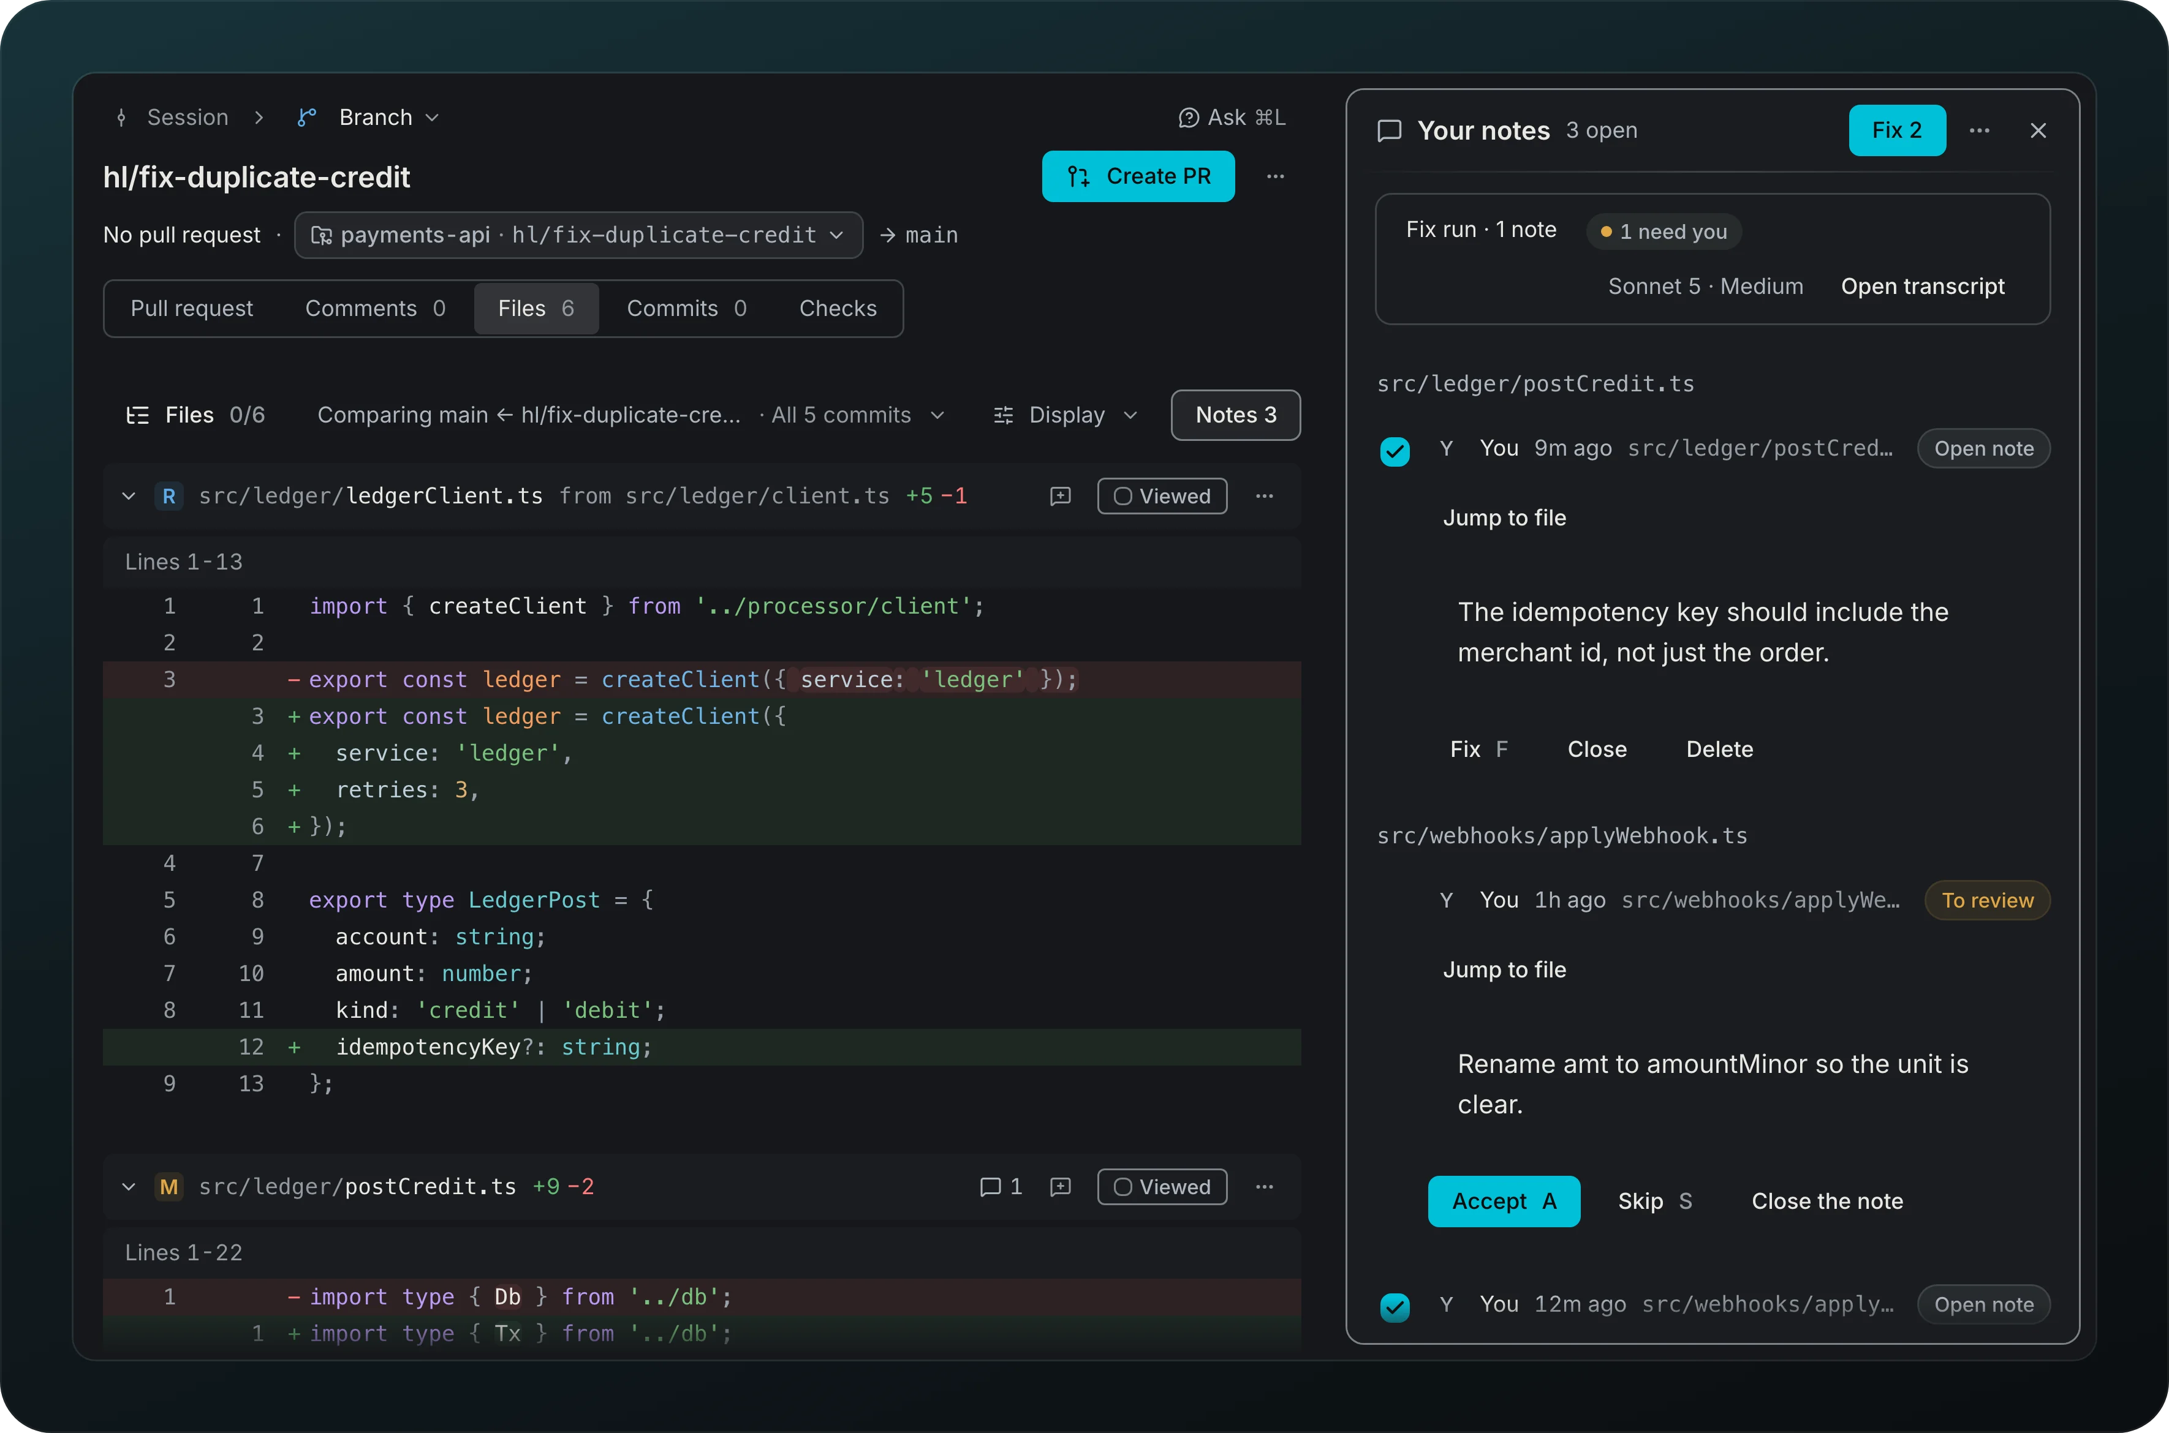Switch to Commits tab
The image size is (2169, 1433).
coord(687,309)
